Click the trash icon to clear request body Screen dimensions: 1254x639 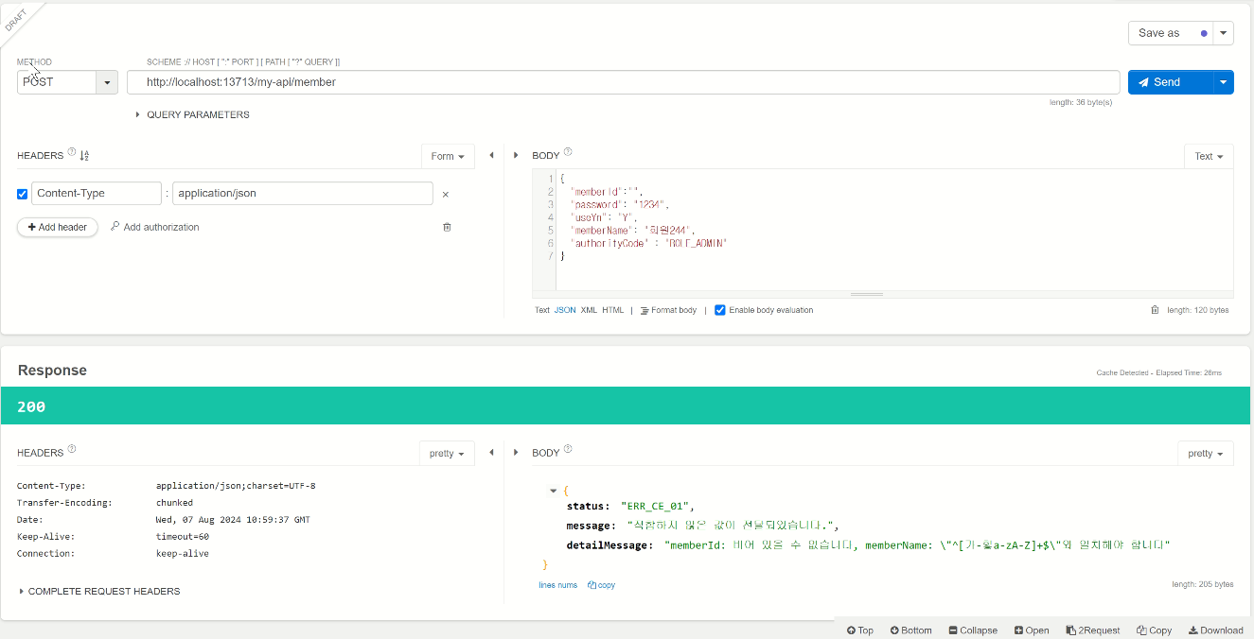(1155, 310)
